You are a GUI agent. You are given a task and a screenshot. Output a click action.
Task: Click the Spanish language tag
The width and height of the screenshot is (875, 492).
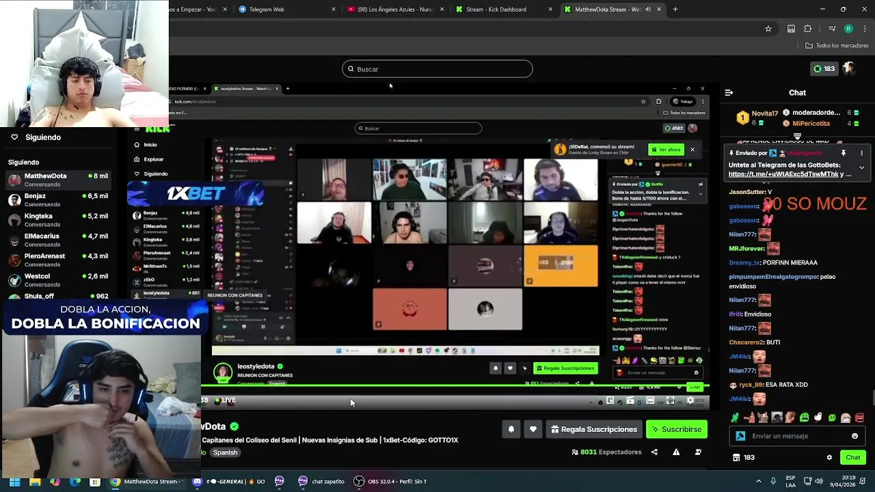point(225,452)
